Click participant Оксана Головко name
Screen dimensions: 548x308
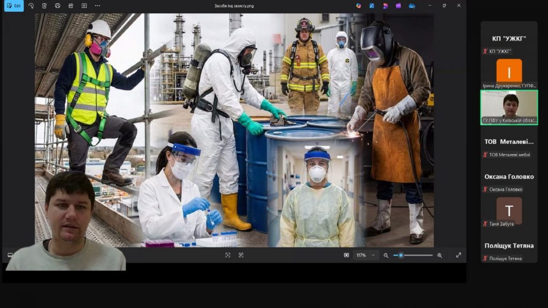(x=509, y=176)
